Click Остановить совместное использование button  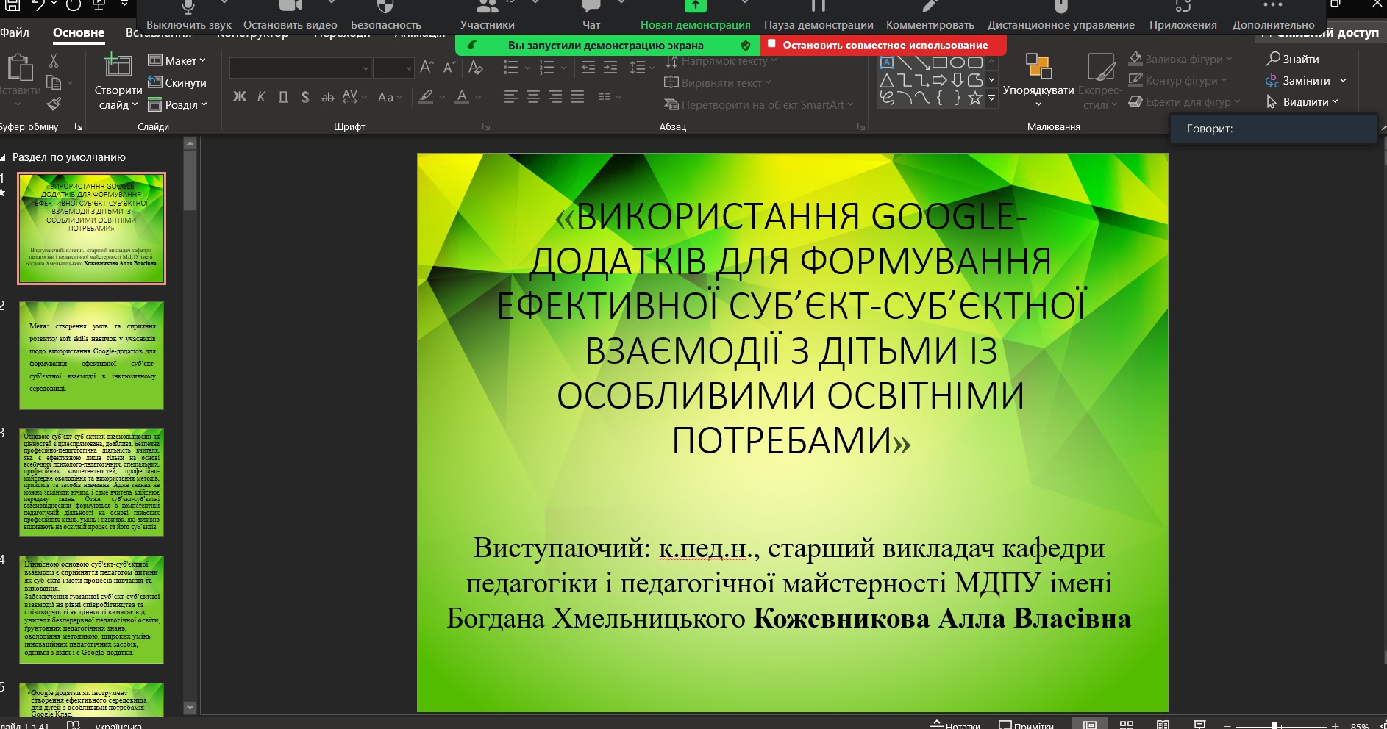[884, 45]
